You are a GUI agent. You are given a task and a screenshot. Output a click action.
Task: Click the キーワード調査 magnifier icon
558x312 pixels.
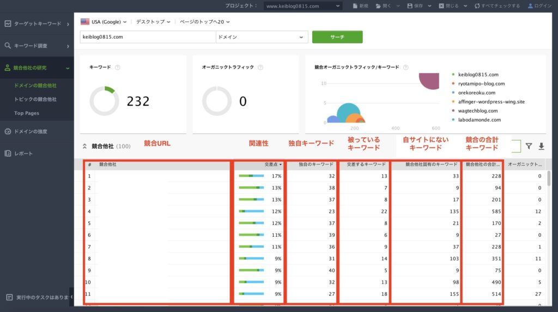click(8, 46)
